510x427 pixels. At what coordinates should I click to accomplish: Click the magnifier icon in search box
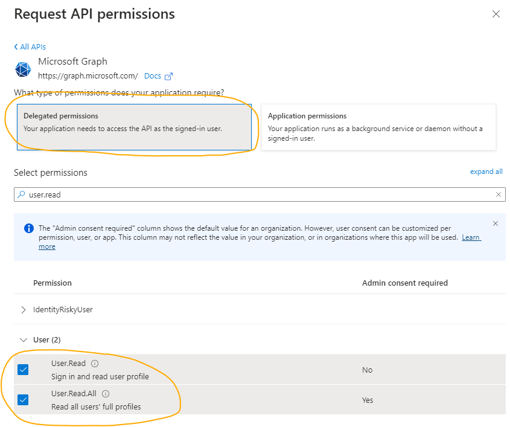pos(21,194)
